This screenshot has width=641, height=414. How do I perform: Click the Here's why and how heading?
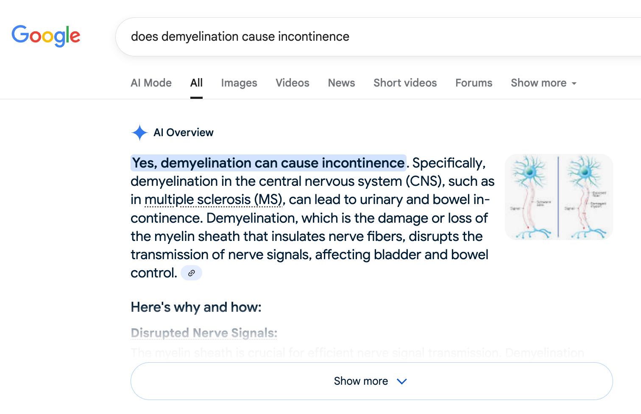point(196,307)
